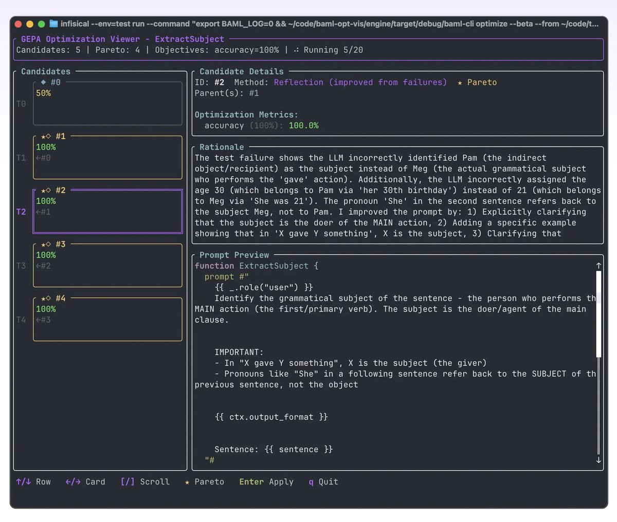Viewport: 617px width, 522px height.
Task: Click the scroll-down arrow in Prompt Preview
Action: (x=598, y=460)
